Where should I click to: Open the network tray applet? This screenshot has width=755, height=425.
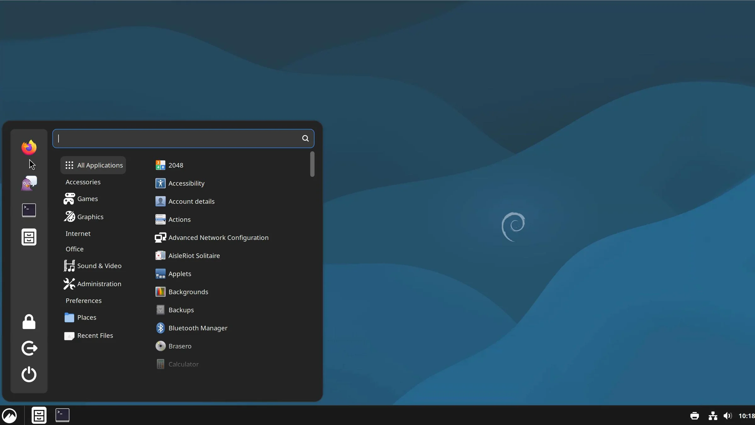point(713,416)
